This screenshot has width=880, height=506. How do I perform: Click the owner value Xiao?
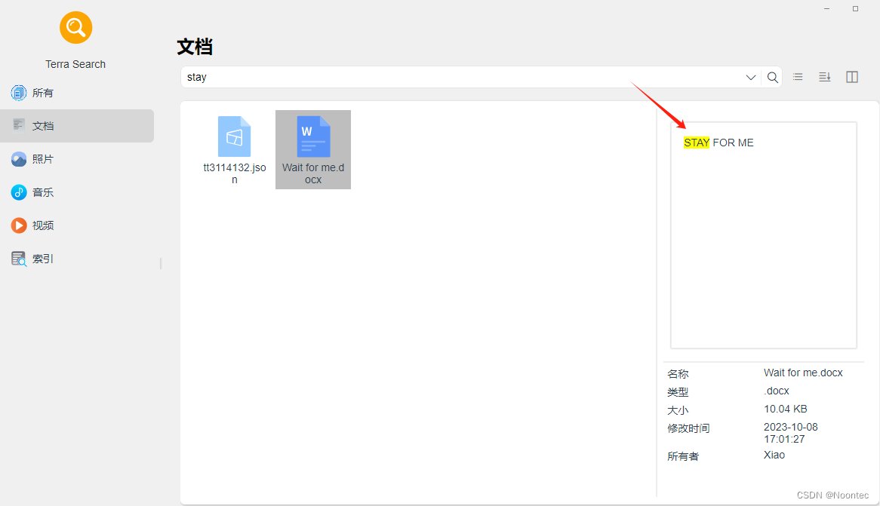coord(774,455)
